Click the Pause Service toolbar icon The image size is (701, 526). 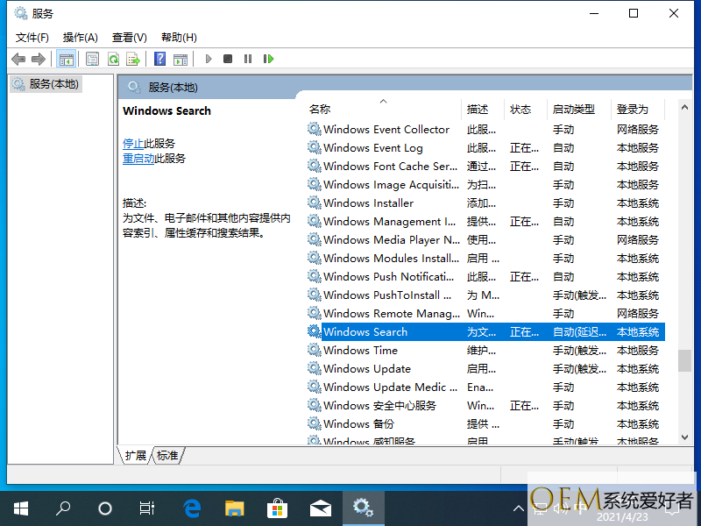point(248,59)
